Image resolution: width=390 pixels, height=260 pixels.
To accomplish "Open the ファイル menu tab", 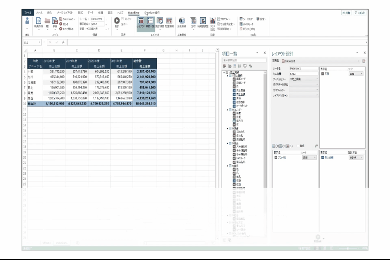I will point(28,11).
